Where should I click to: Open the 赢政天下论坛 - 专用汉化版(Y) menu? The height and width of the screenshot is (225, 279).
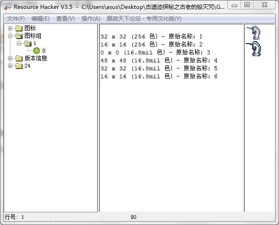(144, 19)
